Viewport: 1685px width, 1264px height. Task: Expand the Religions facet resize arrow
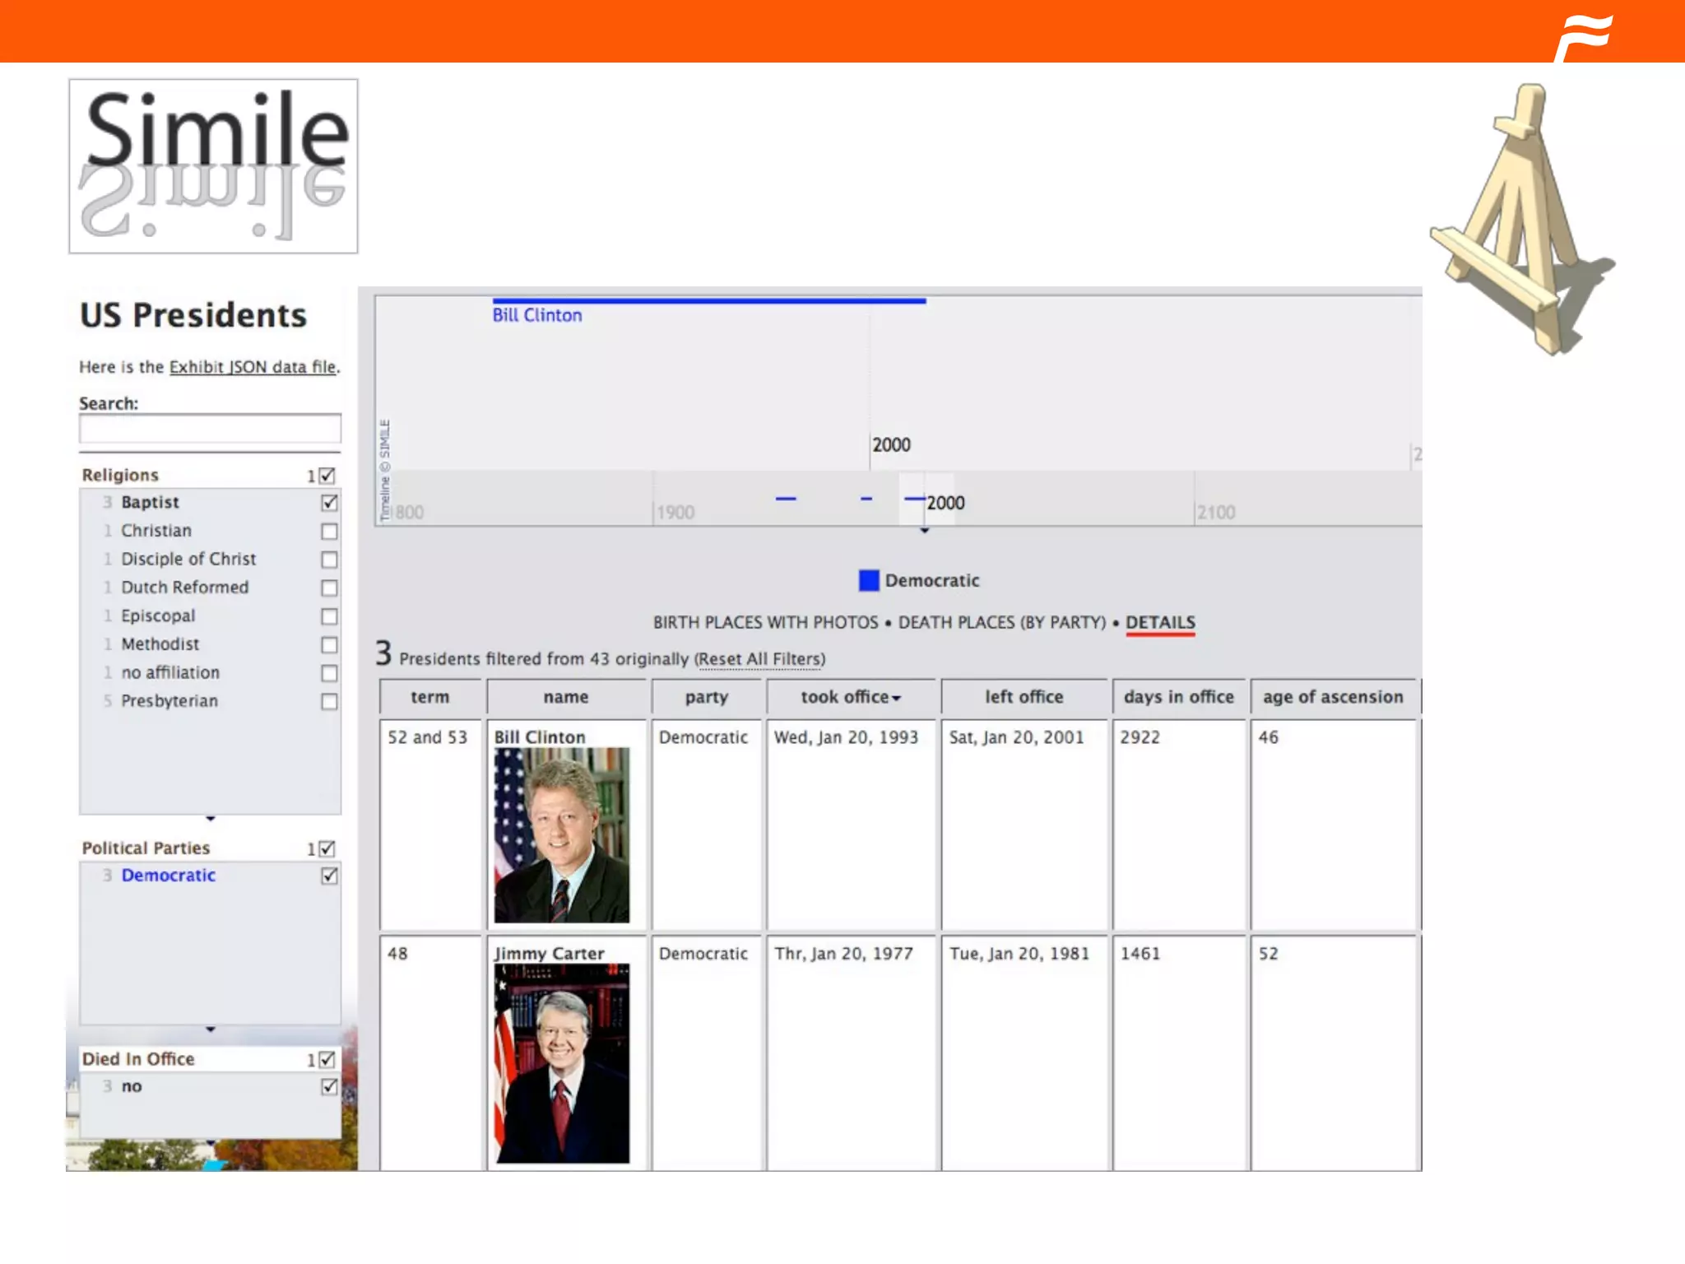click(211, 819)
